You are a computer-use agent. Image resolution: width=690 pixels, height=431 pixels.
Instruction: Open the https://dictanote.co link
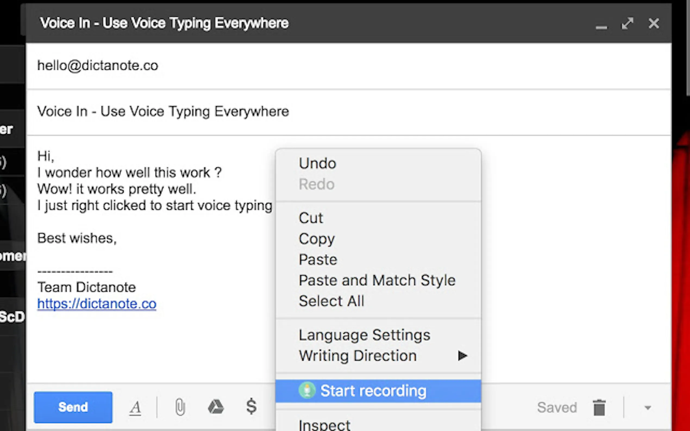(97, 304)
